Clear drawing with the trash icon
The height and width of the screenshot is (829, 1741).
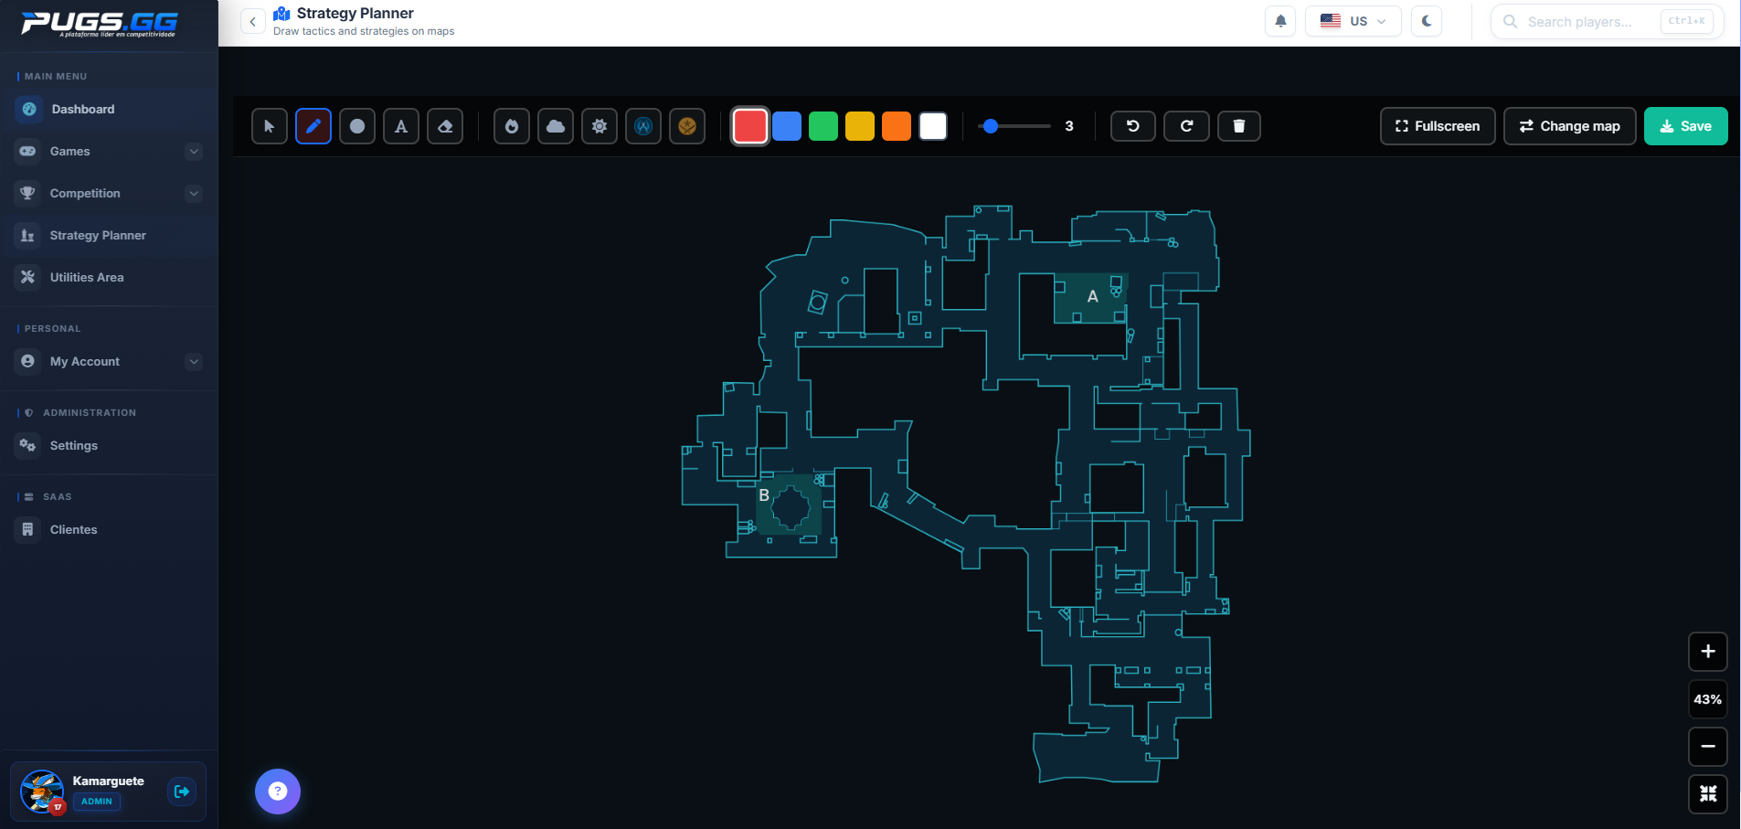click(x=1239, y=126)
